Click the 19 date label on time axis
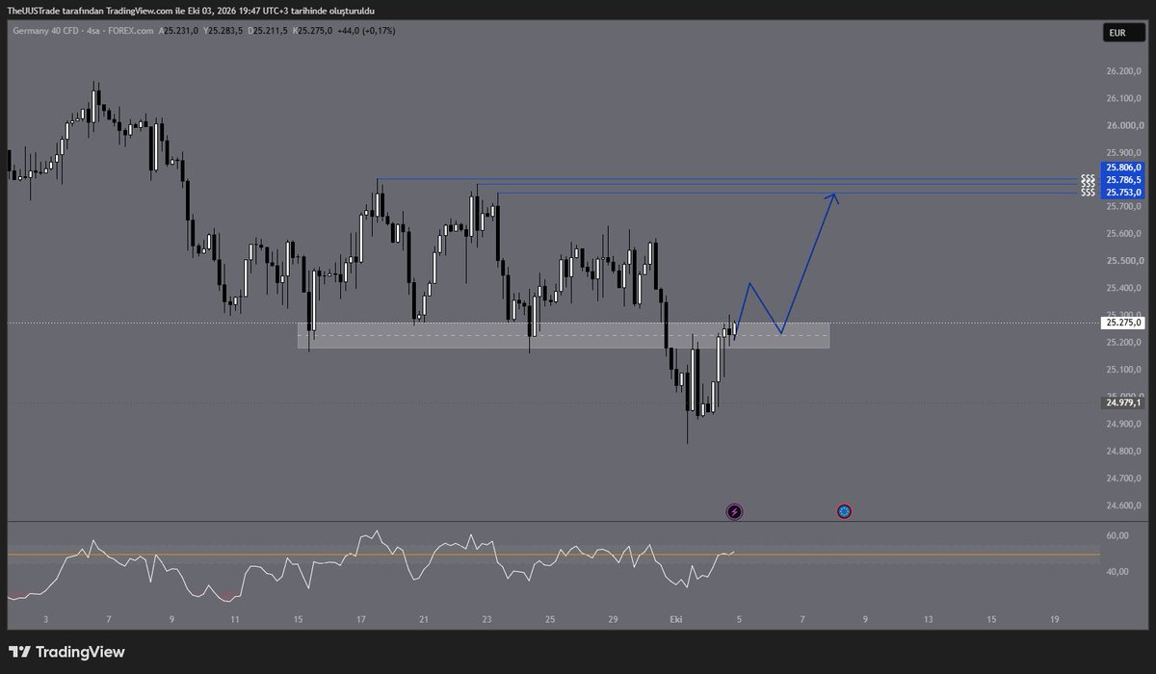The width and height of the screenshot is (1156, 674). (x=1055, y=620)
